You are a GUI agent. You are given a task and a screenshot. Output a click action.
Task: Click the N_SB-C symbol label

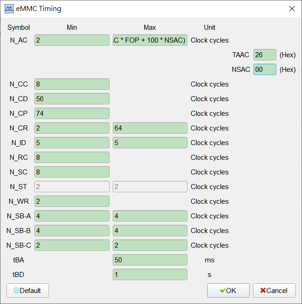[19, 245]
